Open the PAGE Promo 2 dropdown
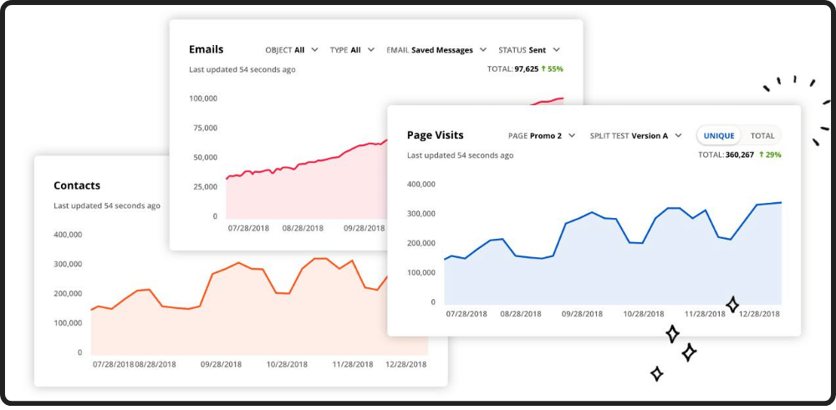This screenshot has height=410, width=836. pyautogui.click(x=542, y=136)
